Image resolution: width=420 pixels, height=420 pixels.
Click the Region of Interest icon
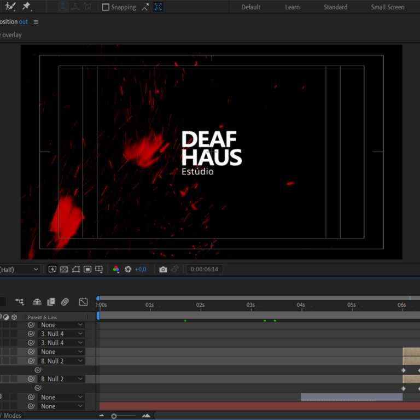pos(87,270)
